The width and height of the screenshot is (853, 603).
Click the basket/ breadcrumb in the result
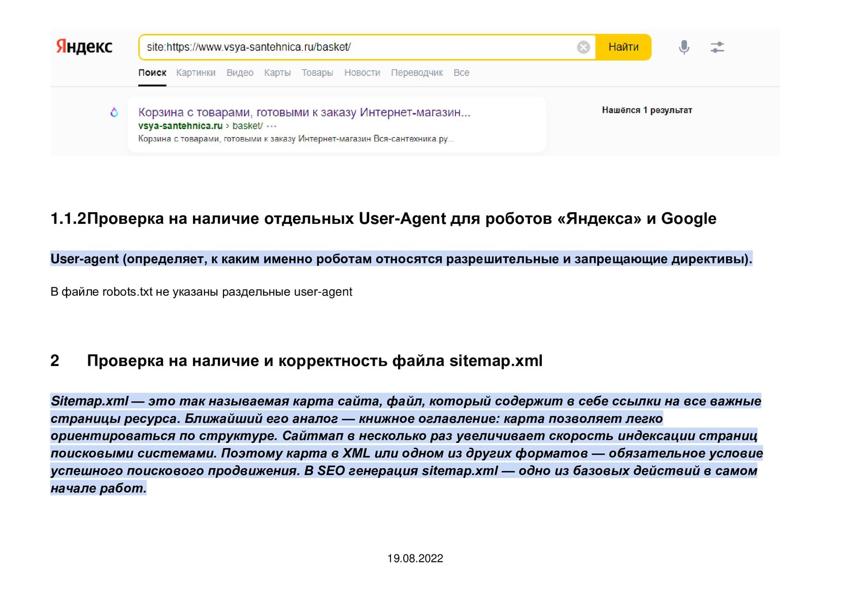(248, 126)
